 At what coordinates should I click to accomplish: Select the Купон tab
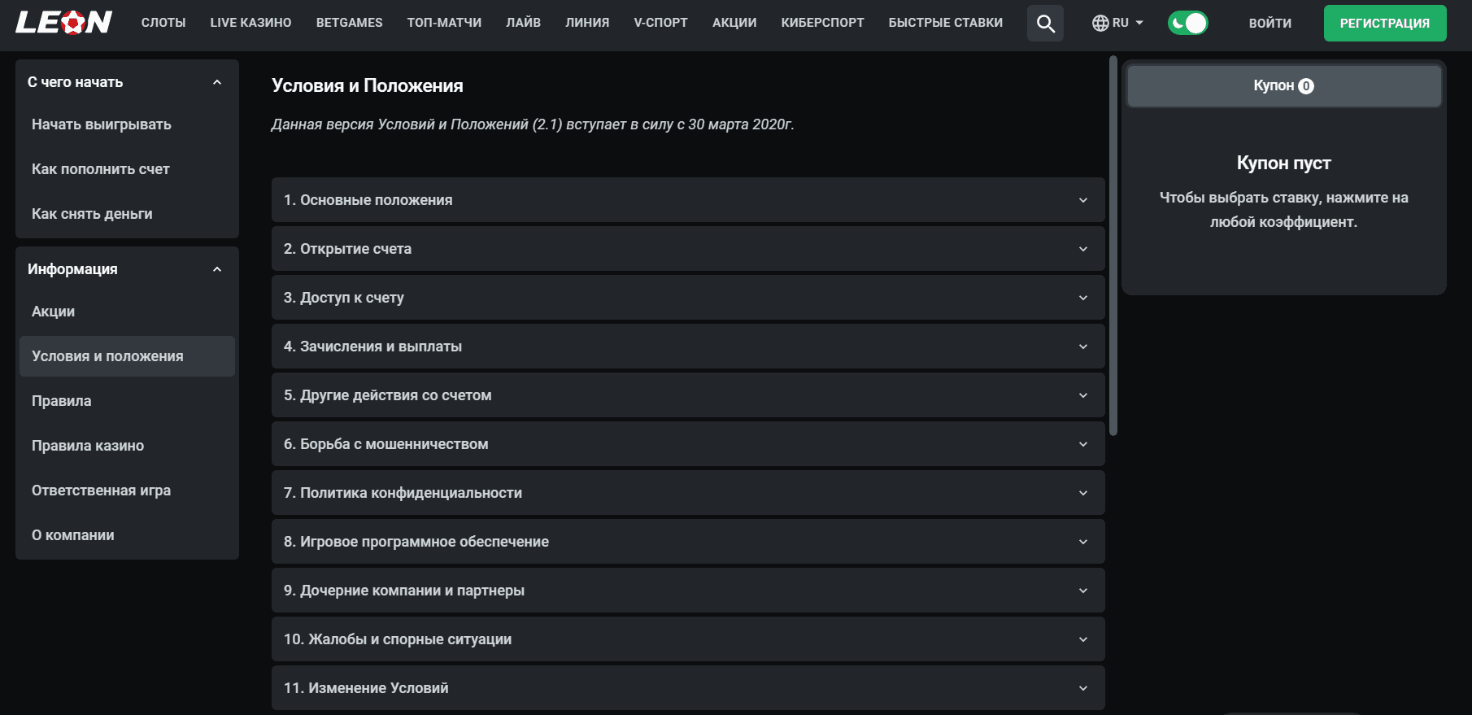pyautogui.click(x=1283, y=85)
